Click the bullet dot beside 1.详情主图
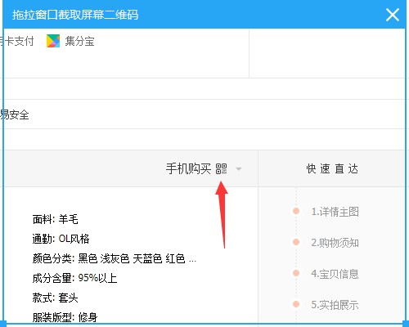Screen dimensions: 409x327 coord(296,211)
